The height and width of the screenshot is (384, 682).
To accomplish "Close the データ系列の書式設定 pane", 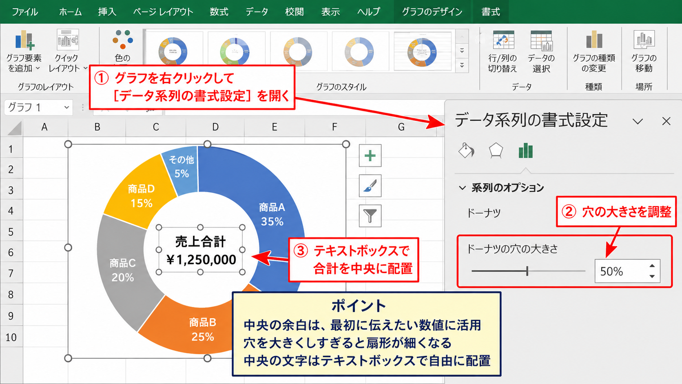I will (x=666, y=121).
